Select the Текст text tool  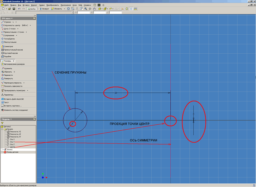[5, 103]
